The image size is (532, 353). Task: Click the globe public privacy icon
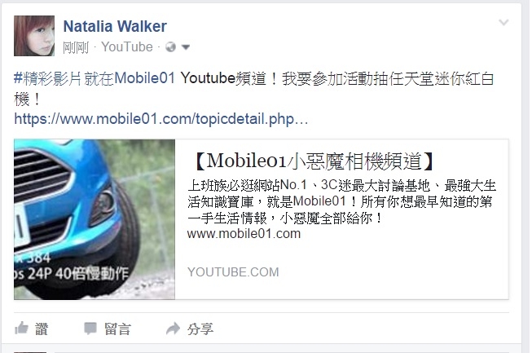click(170, 46)
